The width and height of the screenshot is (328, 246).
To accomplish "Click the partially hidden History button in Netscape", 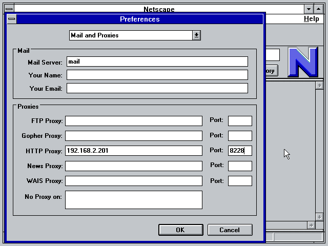I will click(272, 71).
